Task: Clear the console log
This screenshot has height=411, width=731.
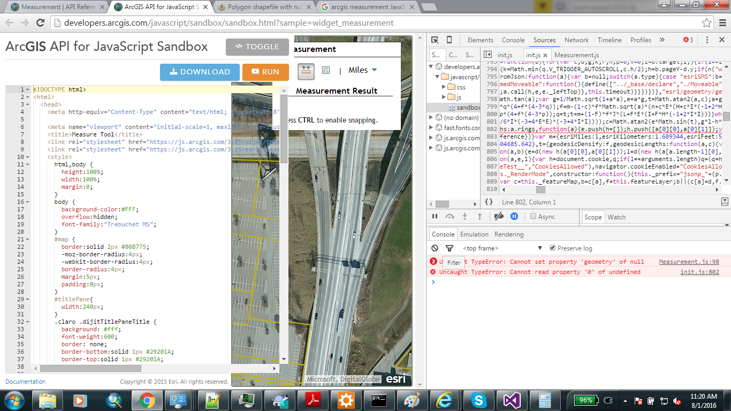Action: pos(435,248)
